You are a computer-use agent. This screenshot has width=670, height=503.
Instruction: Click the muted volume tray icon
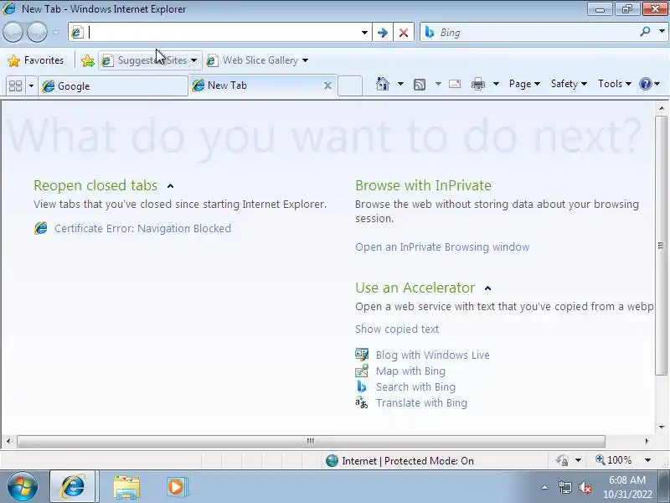(x=585, y=487)
